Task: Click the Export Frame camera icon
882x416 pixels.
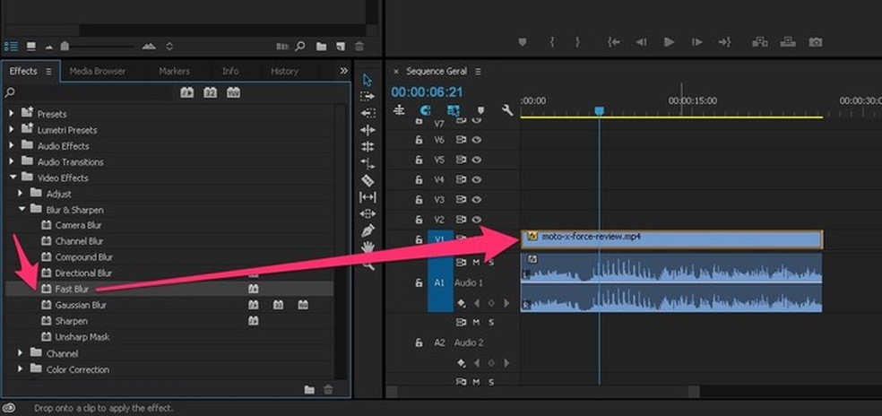Action: tap(815, 42)
